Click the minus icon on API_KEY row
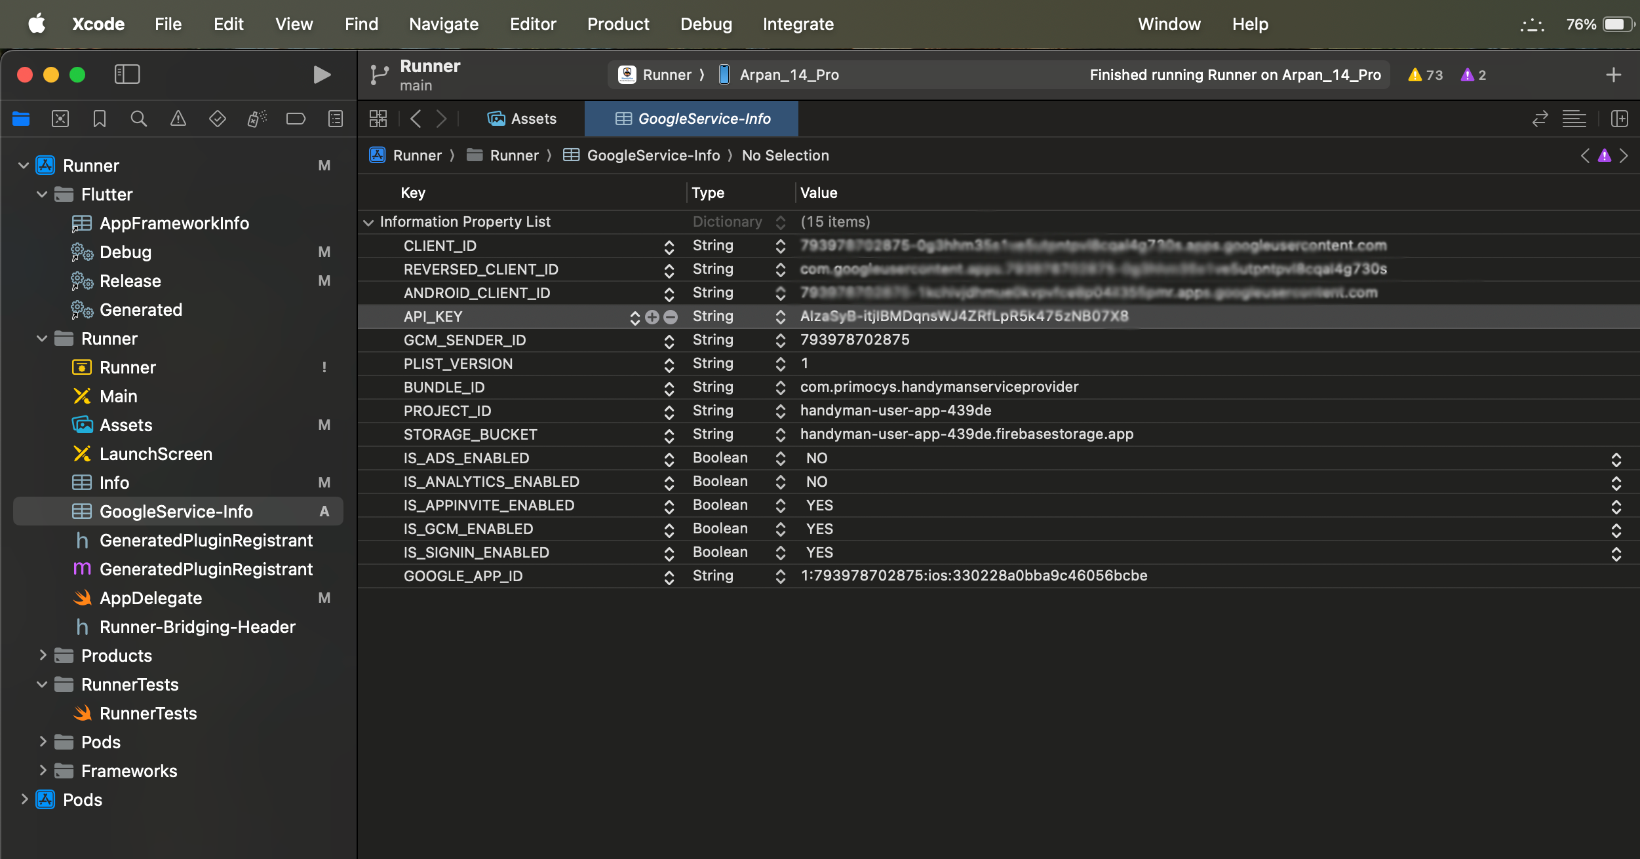 [x=671, y=317]
